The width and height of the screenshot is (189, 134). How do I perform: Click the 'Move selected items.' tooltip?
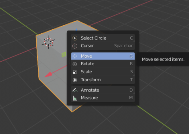[x=163, y=59]
